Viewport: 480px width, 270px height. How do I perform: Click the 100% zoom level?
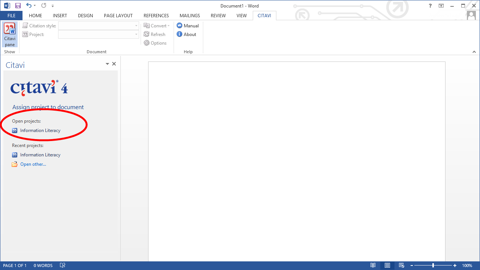point(467,265)
